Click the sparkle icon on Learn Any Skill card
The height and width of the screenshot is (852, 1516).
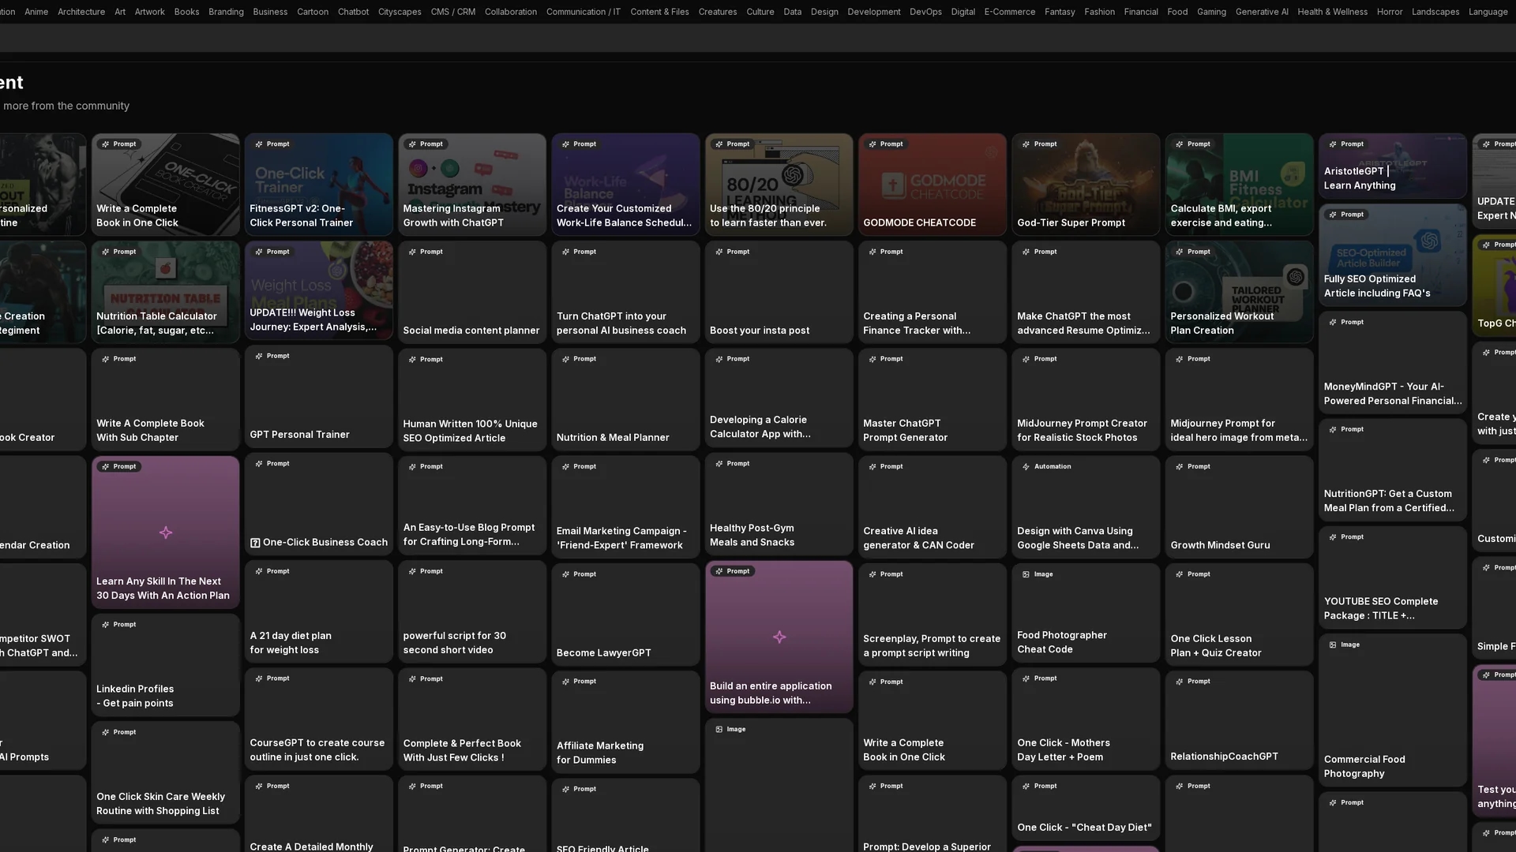(x=165, y=532)
